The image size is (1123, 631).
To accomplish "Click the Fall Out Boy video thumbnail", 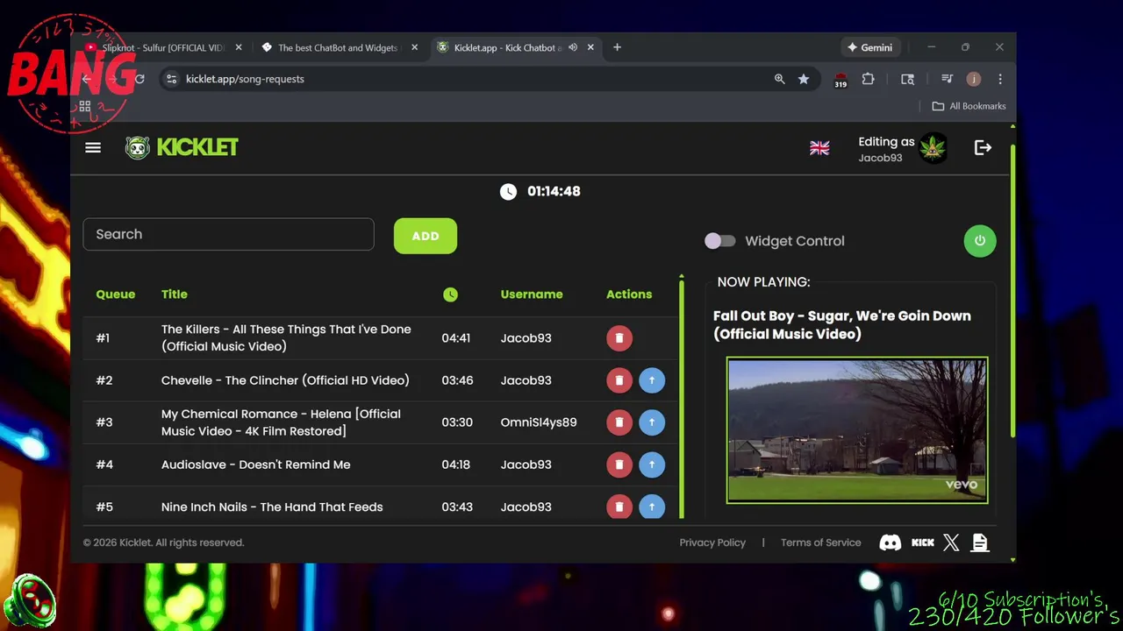I will click(857, 430).
